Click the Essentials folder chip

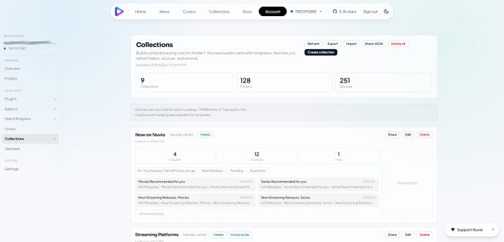(257, 171)
